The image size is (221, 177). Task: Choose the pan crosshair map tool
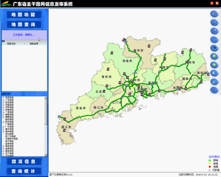click(214, 39)
